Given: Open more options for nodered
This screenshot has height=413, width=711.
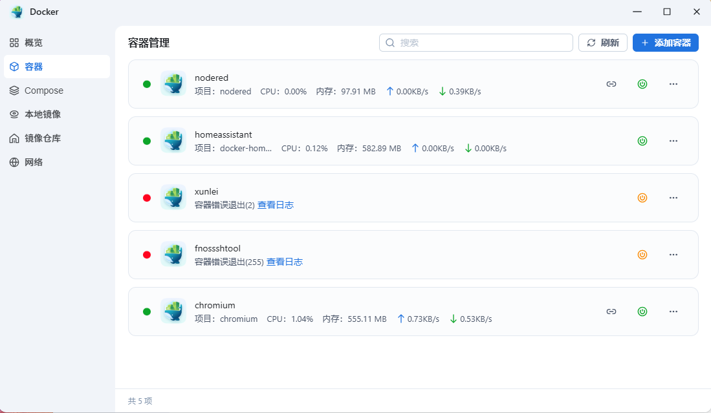Looking at the screenshot, I should click(x=673, y=84).
